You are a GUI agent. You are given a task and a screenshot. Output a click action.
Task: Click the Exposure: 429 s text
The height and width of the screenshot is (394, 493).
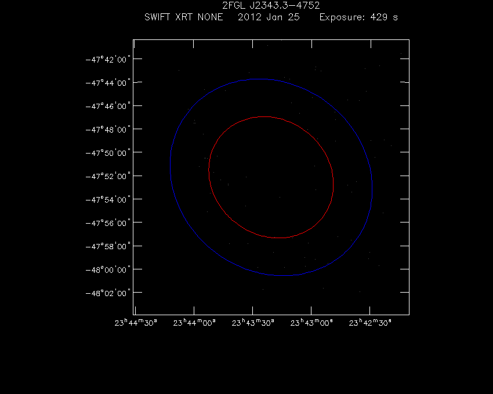[358, 17]
